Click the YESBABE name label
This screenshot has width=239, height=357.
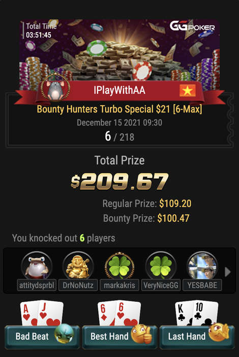pyautogui.click(x=202, y=285)
